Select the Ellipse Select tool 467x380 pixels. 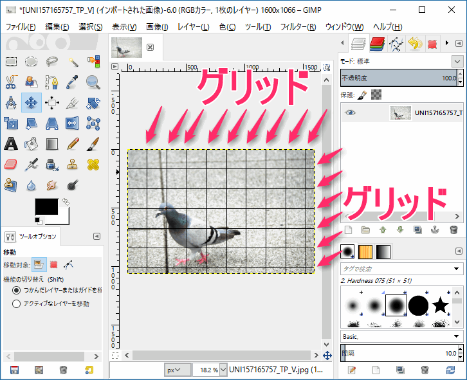pyautogui.click(x=31, y=62)
